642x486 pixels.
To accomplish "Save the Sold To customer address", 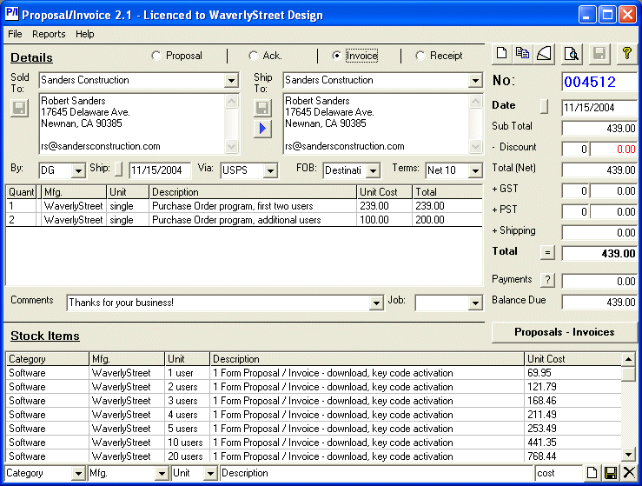I will (20, 108).
